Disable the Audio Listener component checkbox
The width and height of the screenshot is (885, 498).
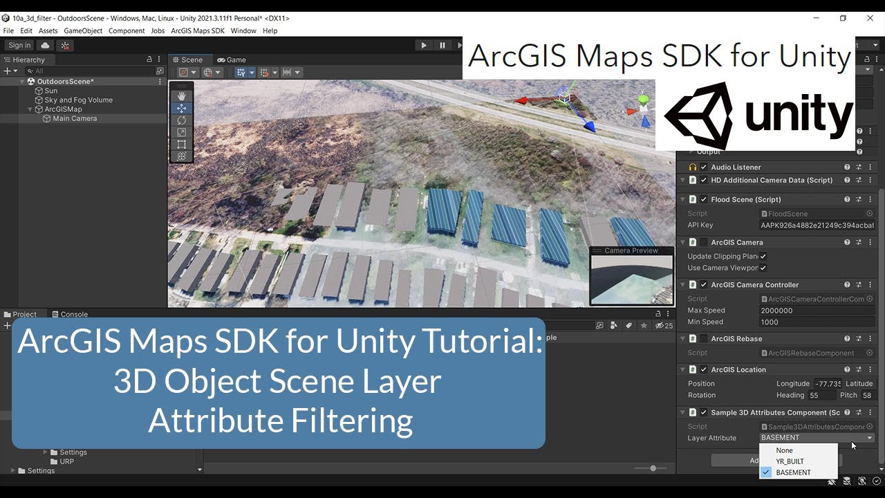[x=704, y=167]
